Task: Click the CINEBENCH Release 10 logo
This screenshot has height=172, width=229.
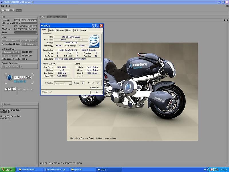Action: click(x=19, y=79)
